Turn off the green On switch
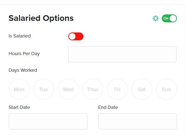Viewport: 186px width, 137px height. click(x=169, y=18)
